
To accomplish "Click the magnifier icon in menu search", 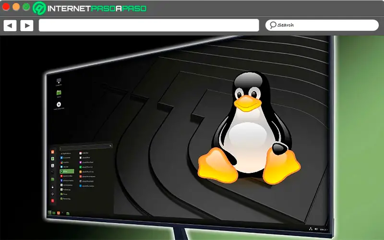I will (110, 146).
